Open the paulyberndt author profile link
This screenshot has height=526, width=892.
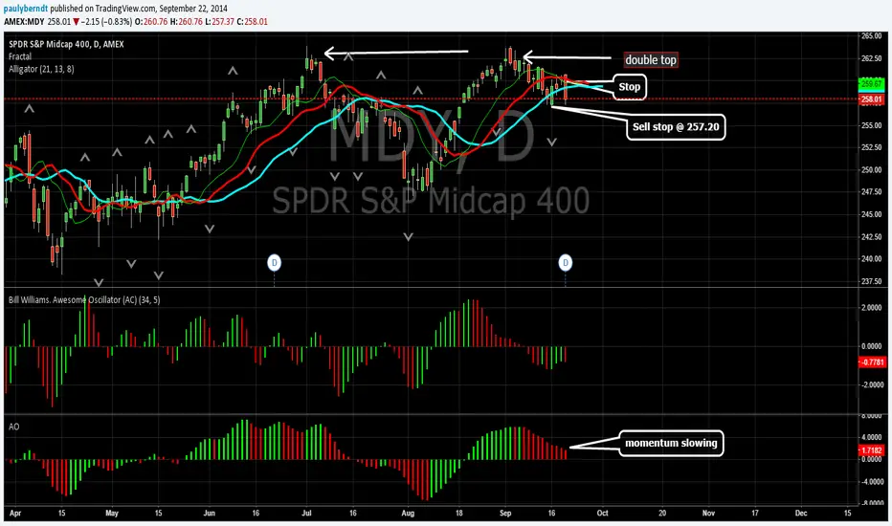click(x=26, y=9)
